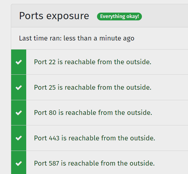The width and height of the screenshot is (188, 174).
Task: Select the 'Ports exposure' heading
Action: click(x=54, y=16)
